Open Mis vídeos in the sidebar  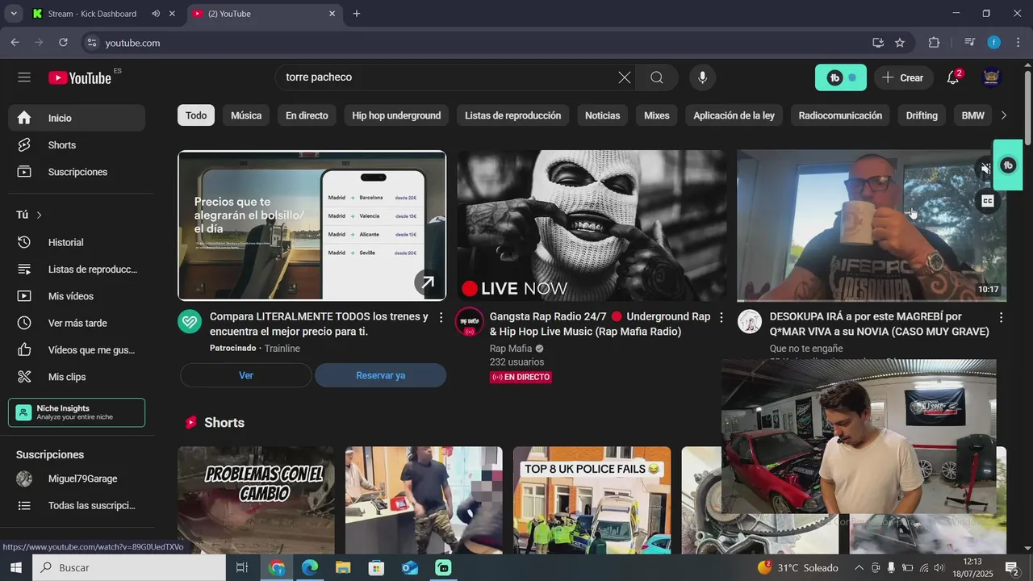(x=77, y=296)
